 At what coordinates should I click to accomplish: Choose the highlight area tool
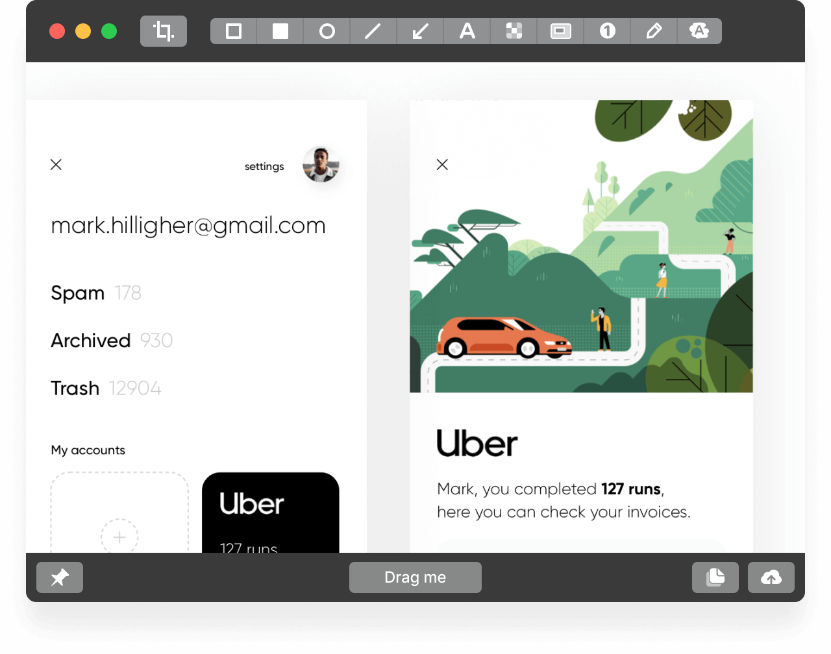561,31
